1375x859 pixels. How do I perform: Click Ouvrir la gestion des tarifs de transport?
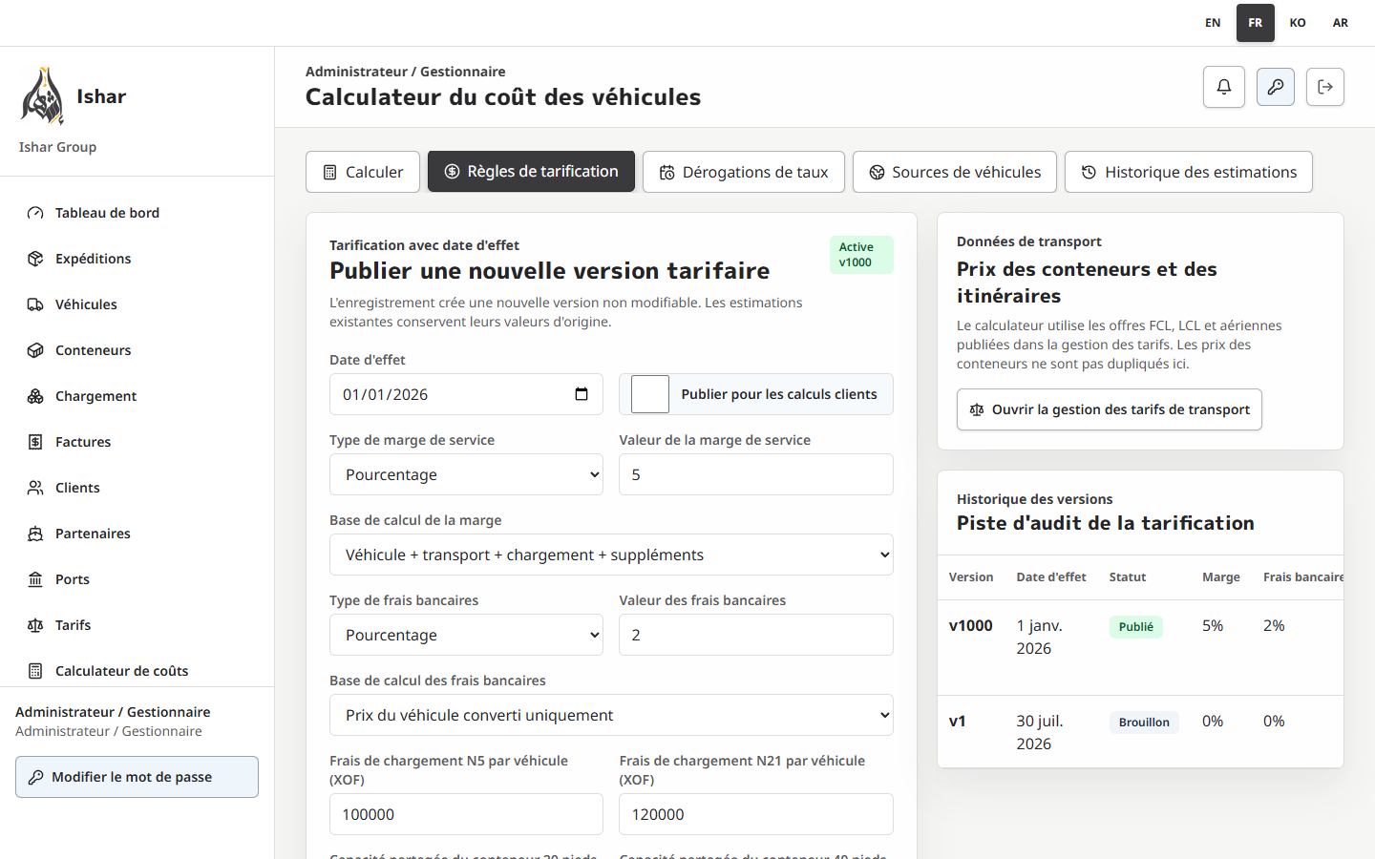(x=1110, y=409)
